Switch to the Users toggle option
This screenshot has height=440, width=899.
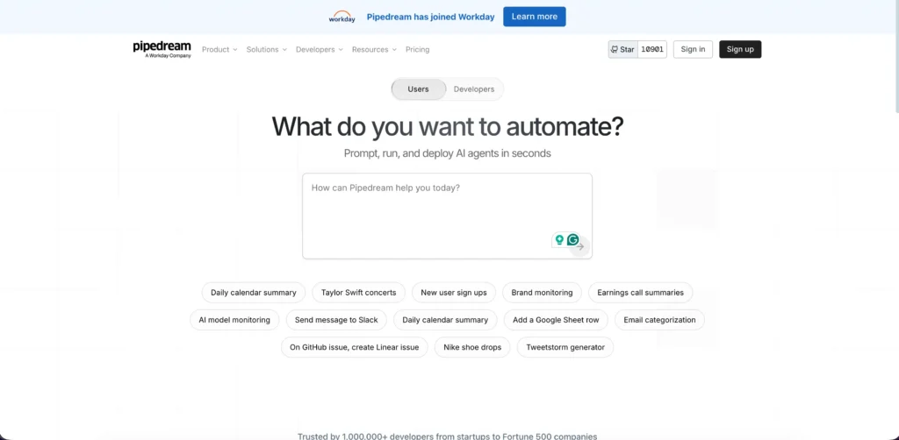click(419, 89)
